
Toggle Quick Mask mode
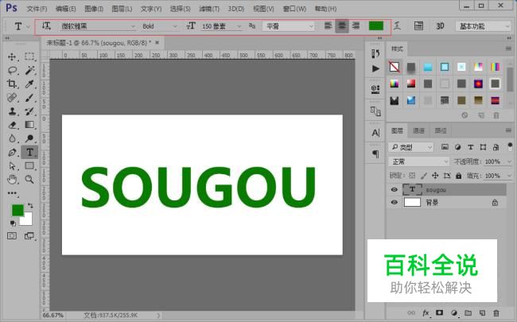pyautogui.click(x=12, y=235)
